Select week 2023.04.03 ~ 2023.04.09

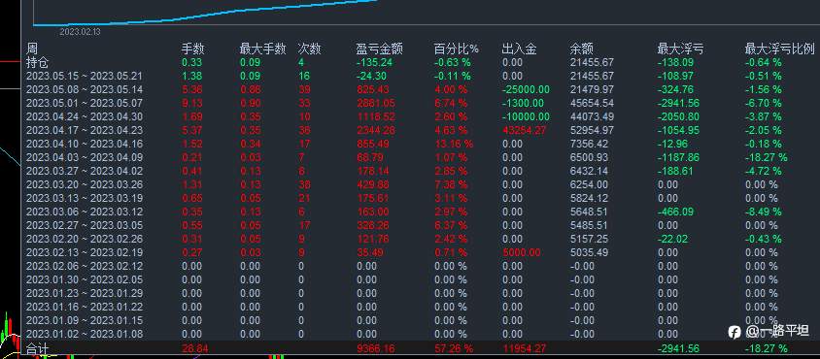pyautogui.click(x=85, y=158)
